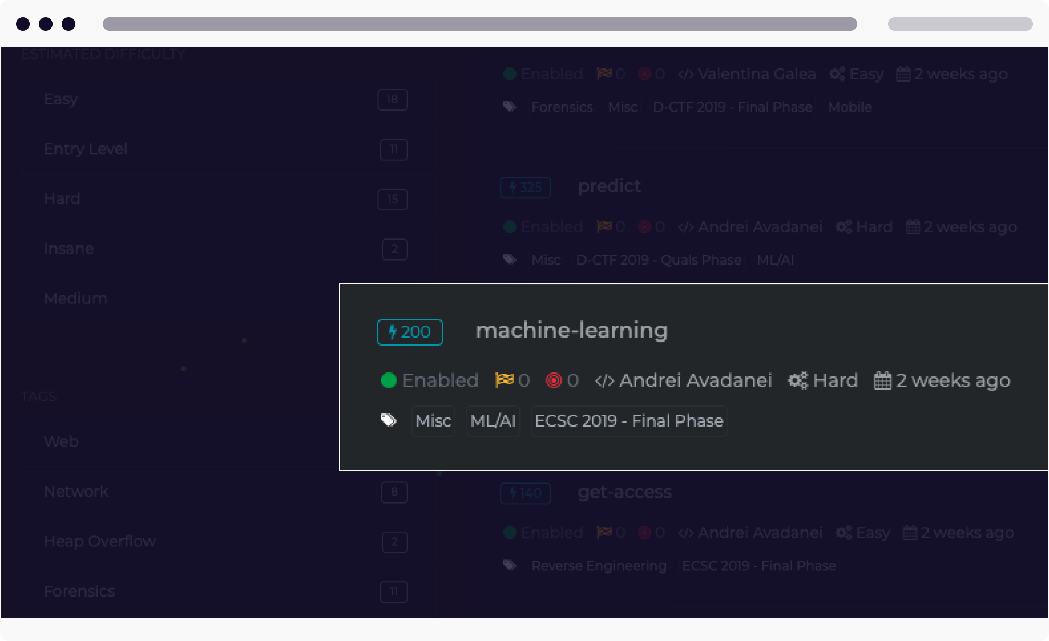The height and width of the screenshot is (641, 1049).
Task: Select D-CTF 2019 - Final Phase tag
Action: tap(733, 107)
